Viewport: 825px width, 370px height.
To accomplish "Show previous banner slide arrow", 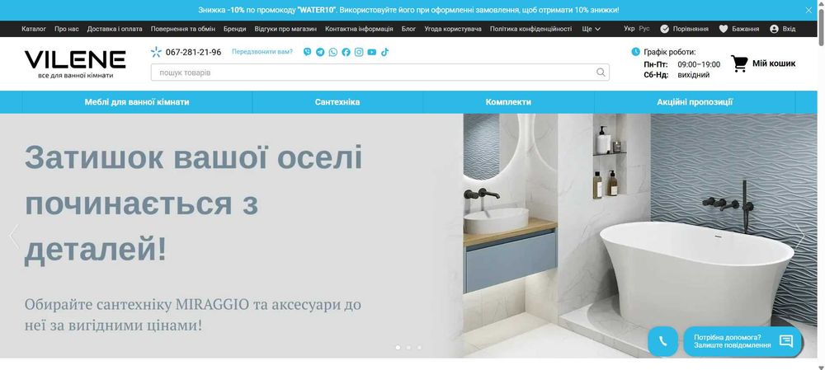I will coord(14,237).
